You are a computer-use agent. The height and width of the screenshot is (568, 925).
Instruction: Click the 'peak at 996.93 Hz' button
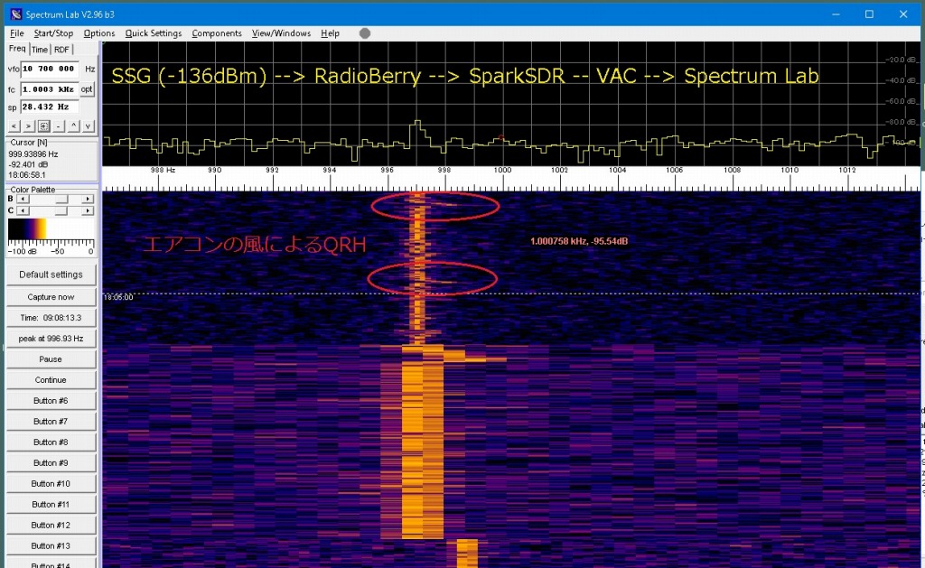51,339
